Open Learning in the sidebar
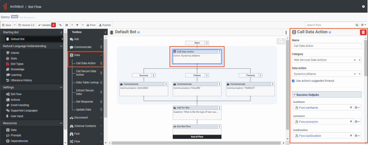 coord(16,75)
